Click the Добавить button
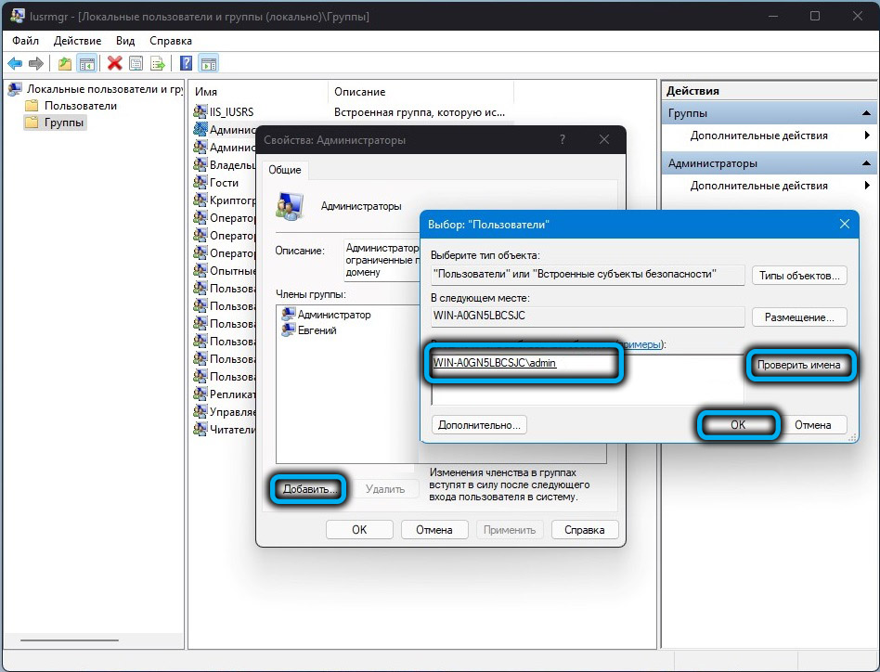 [309, 489]
